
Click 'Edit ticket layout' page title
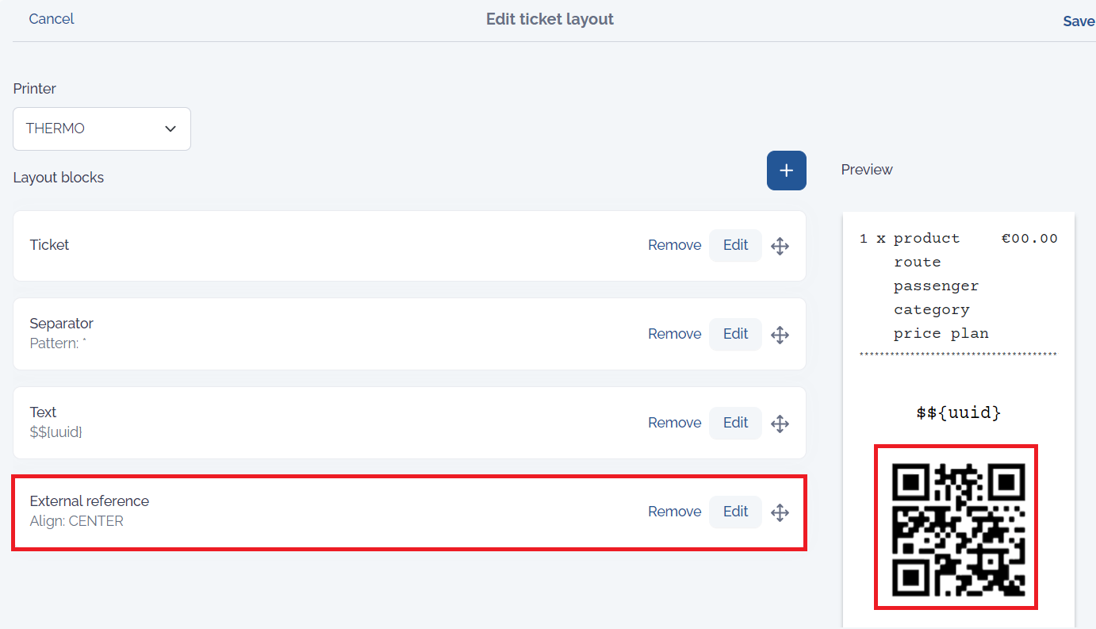pyautogui.click(x=550, y=19)
